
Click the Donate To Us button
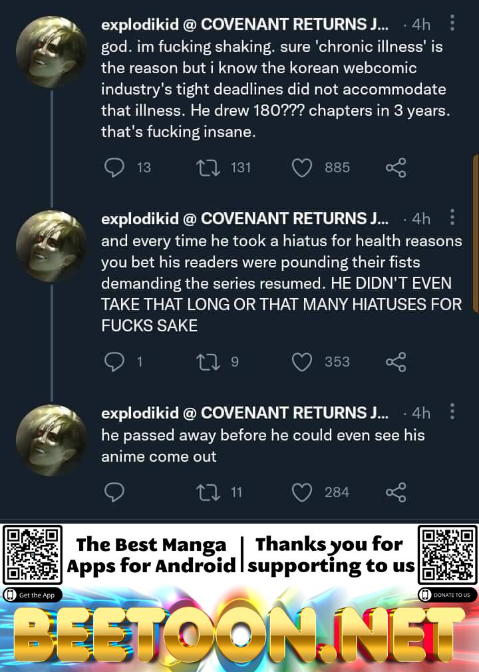pyautogui.click(x=447, y=595)
